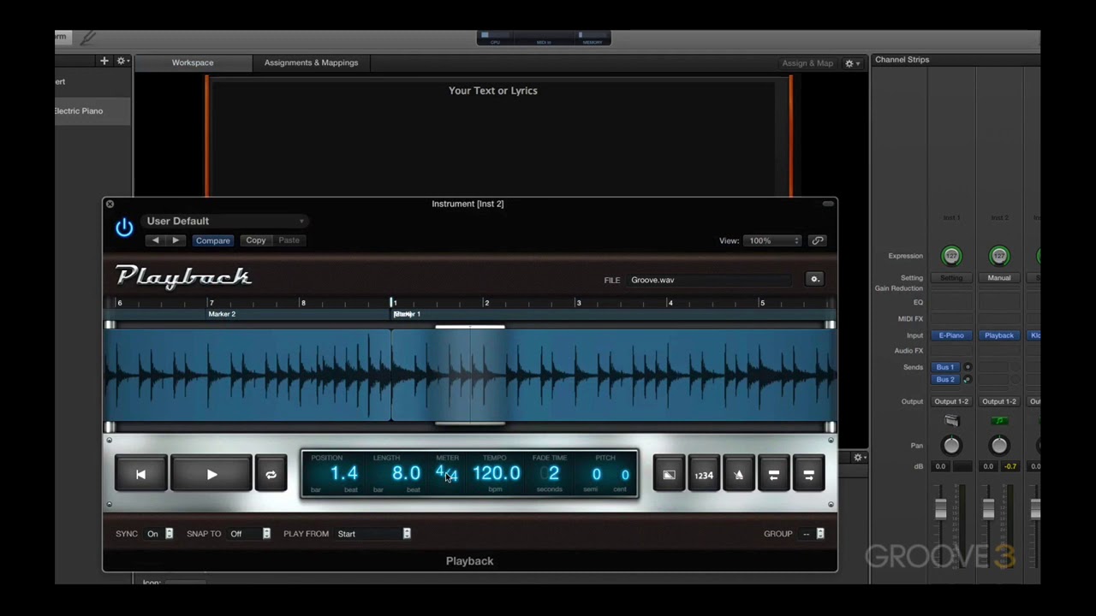This screenshot has height=616, width=1096.
Task: Click the Position bar beat value
Action: point(343,473)
